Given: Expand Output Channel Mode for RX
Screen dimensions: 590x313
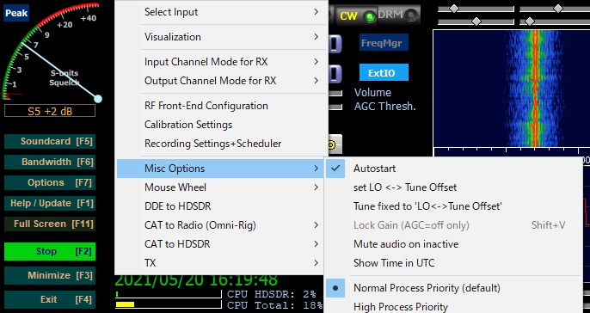Looking at the screenshot, I should click(220, 81).
